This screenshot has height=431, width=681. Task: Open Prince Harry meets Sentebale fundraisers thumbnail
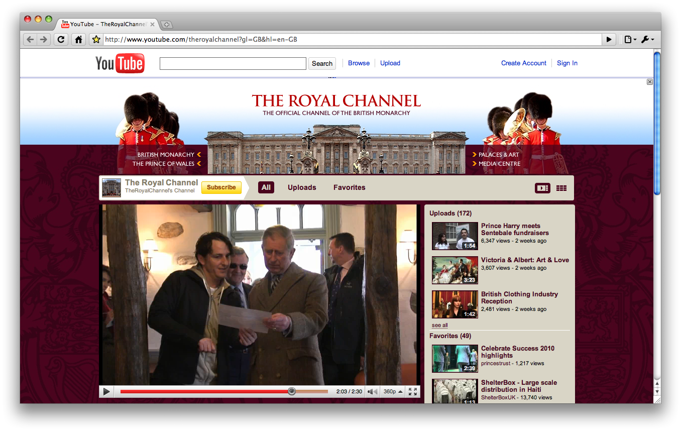point(455,236)
